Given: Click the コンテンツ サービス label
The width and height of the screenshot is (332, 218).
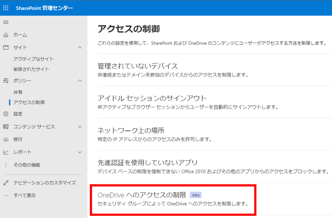Looking at the screenshot, I should tap(34, 127).
